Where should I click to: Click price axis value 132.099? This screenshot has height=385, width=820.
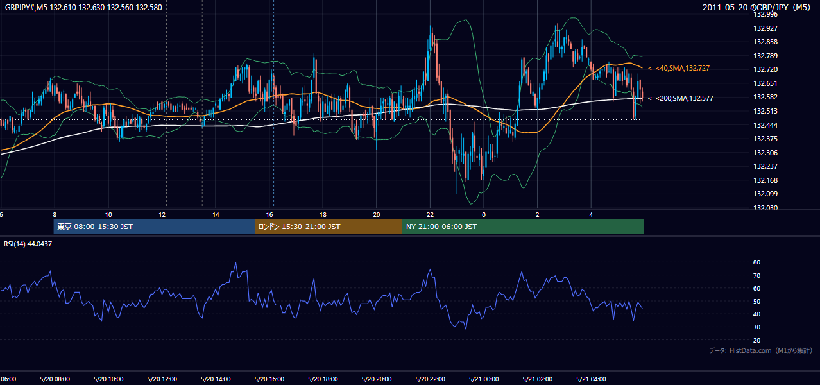[x=766, y=194]
